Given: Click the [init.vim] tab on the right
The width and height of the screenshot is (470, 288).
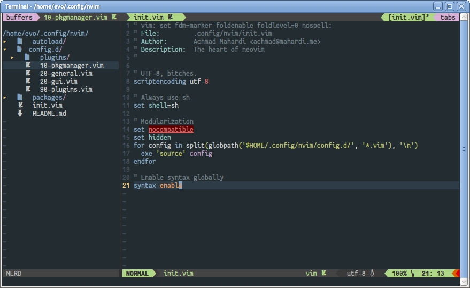Looking at the screenshot, I should (409, 18).
